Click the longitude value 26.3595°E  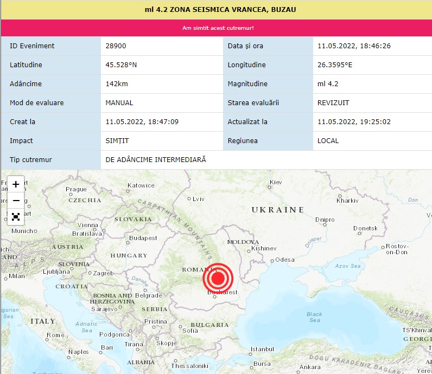pyautogui.click(x=335, y=65)
